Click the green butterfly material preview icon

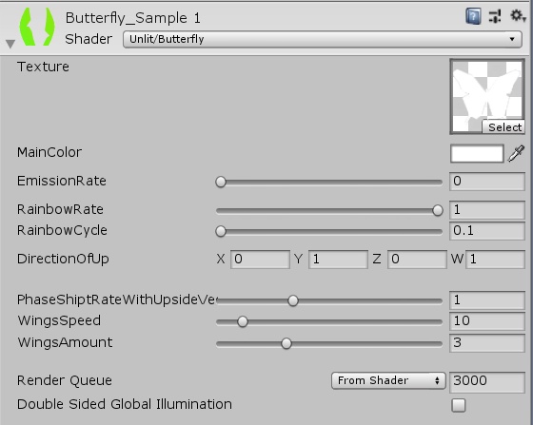tap(37, 27)
